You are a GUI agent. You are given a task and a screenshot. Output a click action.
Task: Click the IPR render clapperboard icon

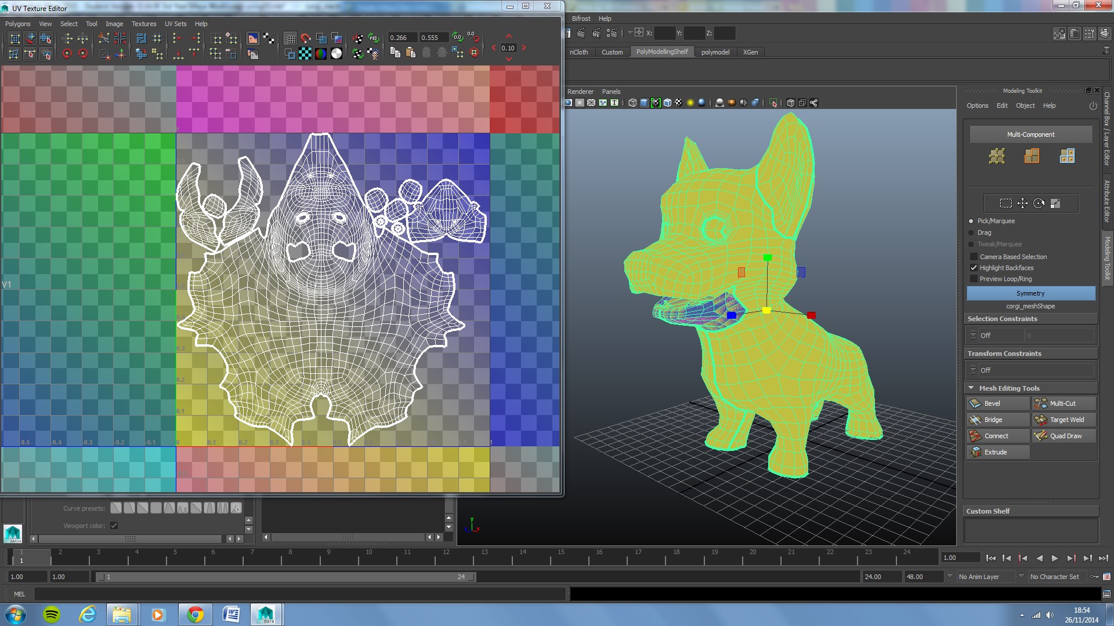pyautogui.click(x=596, y=33)
